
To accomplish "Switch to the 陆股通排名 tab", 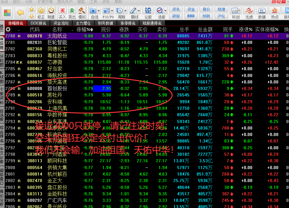I will coord(152,23).
